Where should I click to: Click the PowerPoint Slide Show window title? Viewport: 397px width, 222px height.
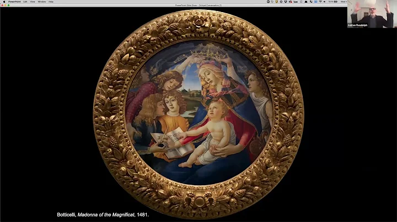[198, 5]
